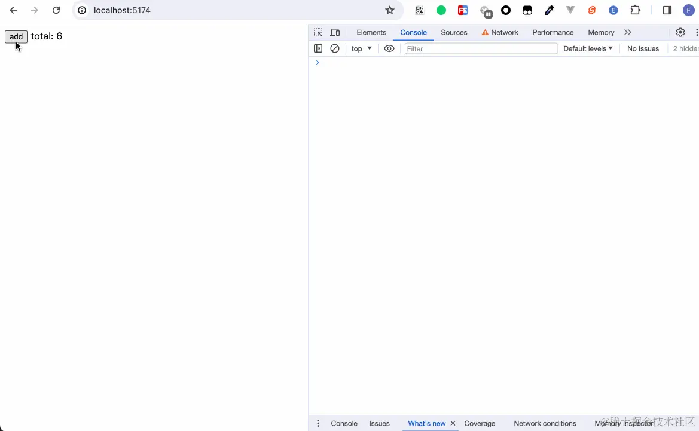Open the Tampermonkey extension
Viewport: 699px width, 431px height.
527,10
